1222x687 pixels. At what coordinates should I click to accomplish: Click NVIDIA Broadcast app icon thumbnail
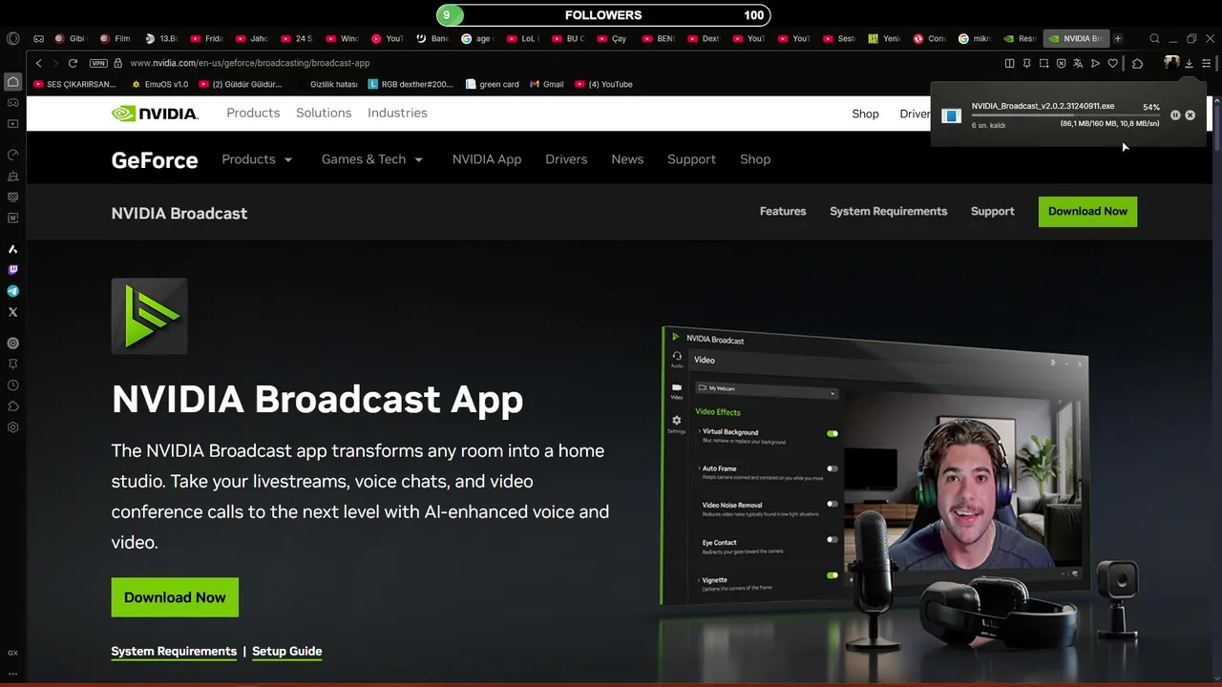tap(150, 316)
